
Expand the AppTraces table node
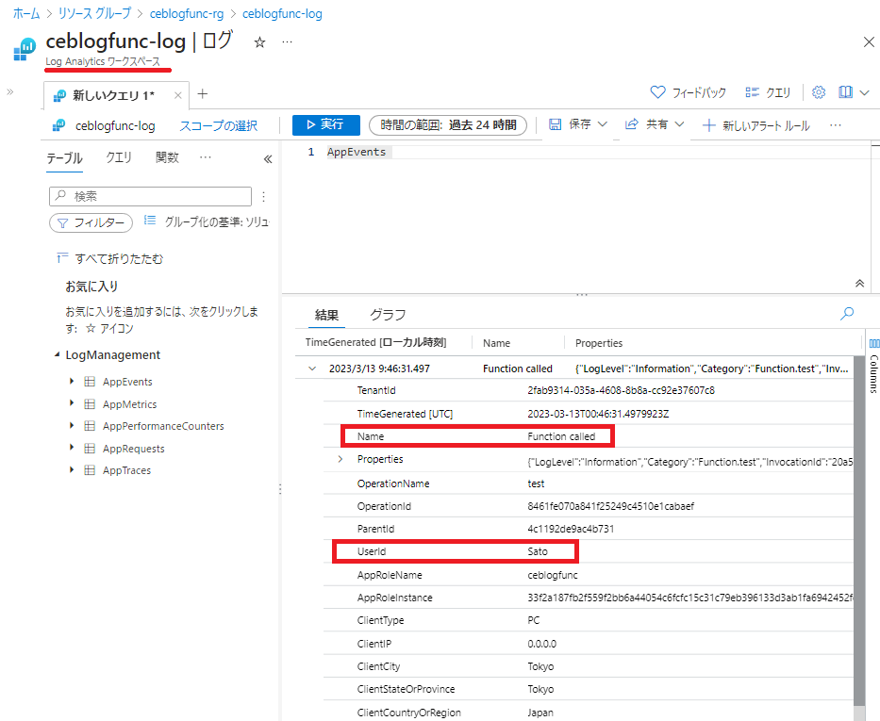point(72,469)
